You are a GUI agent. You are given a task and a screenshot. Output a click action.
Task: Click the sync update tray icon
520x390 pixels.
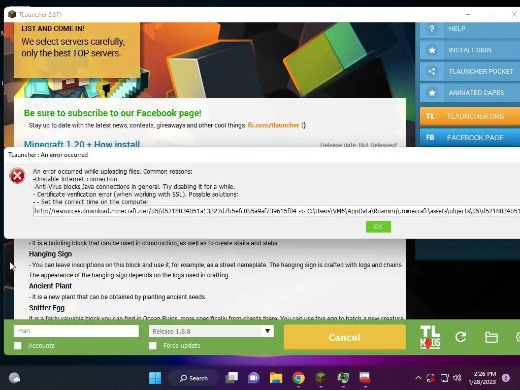[431, 378]
